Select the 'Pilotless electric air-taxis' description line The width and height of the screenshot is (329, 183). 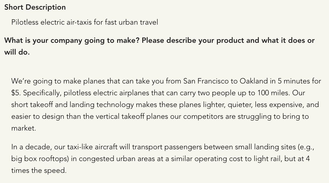tap(85, 22)
